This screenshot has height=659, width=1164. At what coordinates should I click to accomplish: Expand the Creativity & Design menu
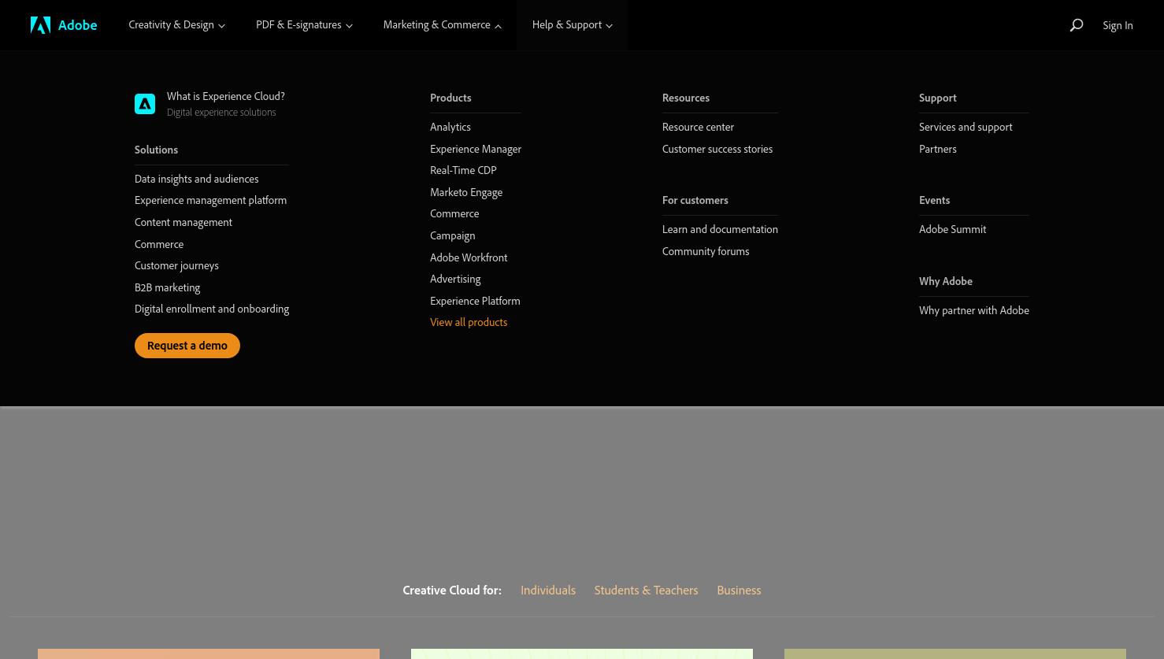176,25
